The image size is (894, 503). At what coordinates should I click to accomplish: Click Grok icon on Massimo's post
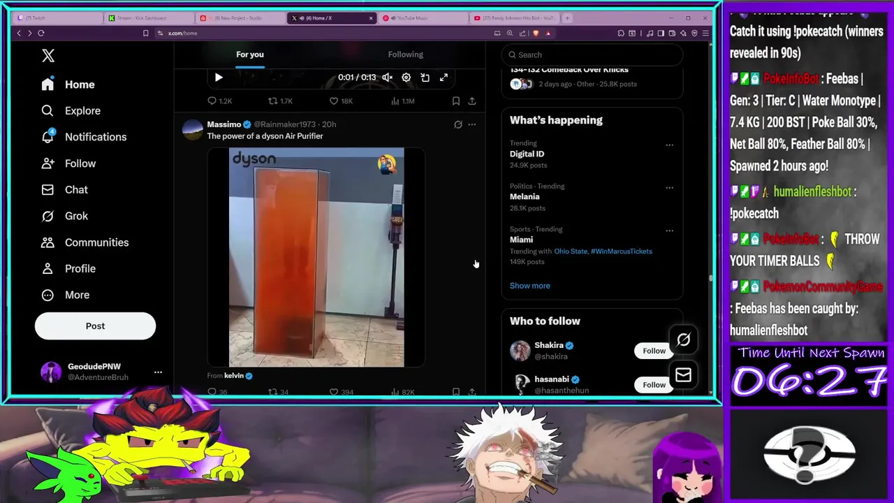coord(458,124)
